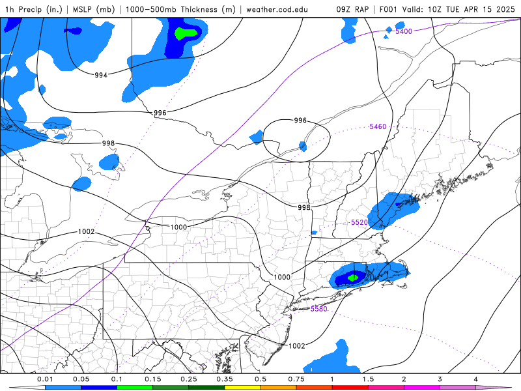Click the 0.05 legend value

coord(81,379)
